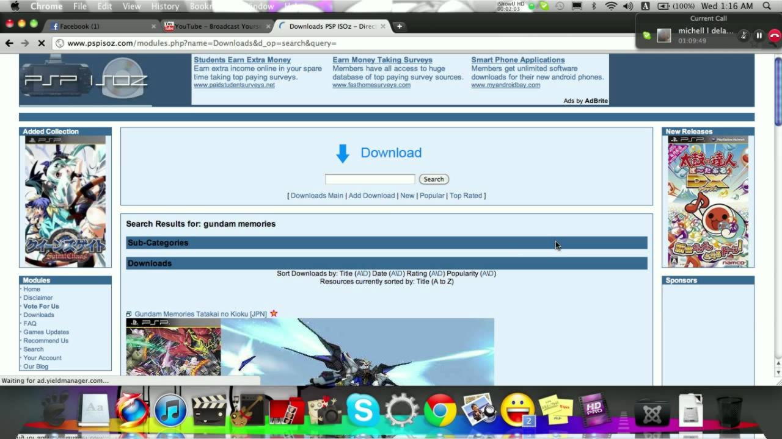Screen dimensions: 782x439
Task: Open the File menu
Action: pyautogui.click(x=80, y=6)
